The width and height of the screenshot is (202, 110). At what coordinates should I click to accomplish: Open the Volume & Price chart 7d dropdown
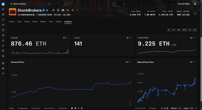pos(128,62)
